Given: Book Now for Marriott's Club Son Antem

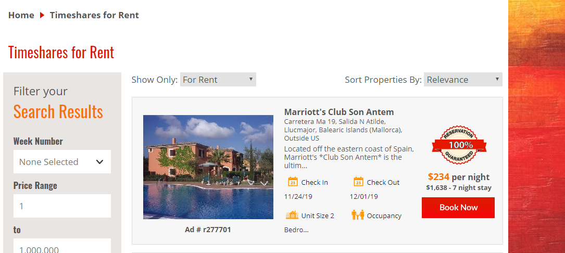Looking at the screenshot, I should [x=458, y=208].
